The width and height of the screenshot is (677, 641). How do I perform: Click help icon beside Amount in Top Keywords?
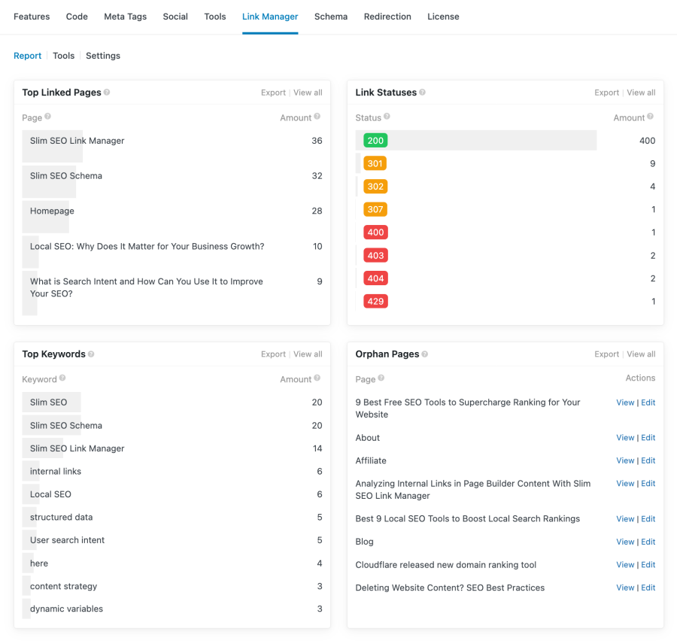pos(317,378)
